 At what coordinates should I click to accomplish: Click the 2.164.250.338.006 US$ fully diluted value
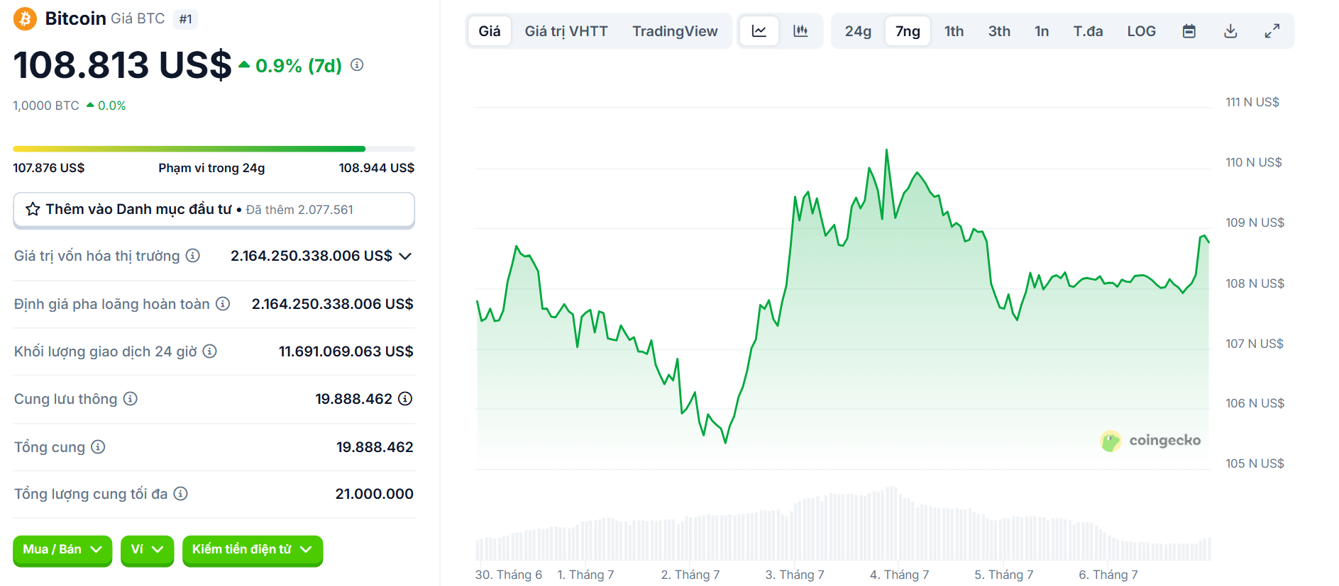tap(333, 304)
